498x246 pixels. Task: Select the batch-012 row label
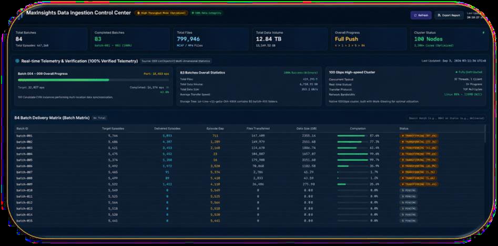[25, 202]
